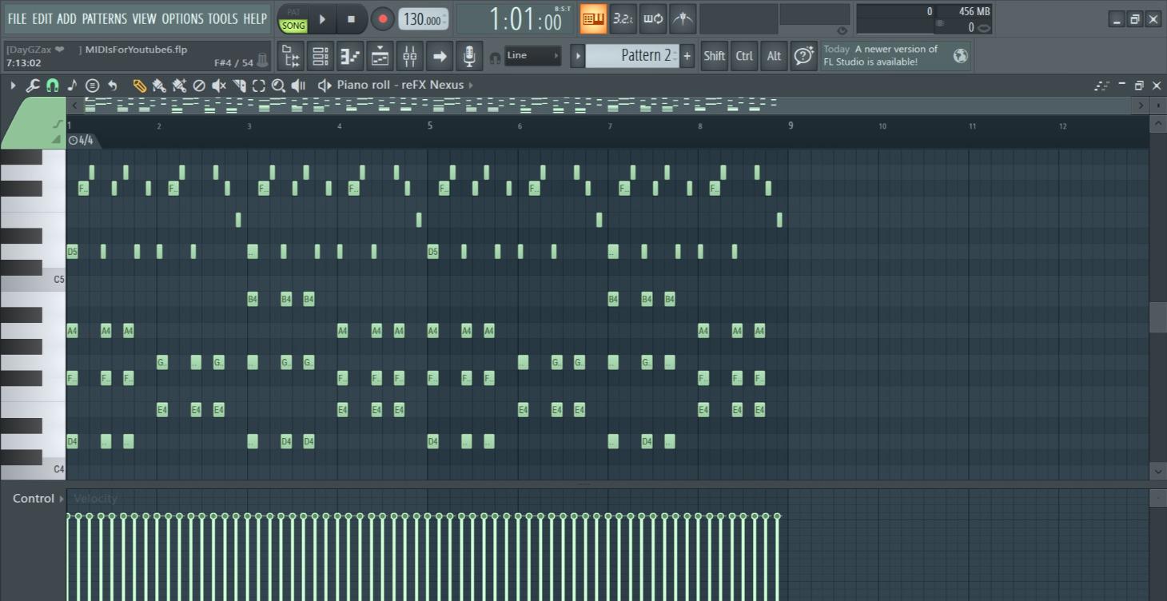The height and width of the screenshot is (601, 1167).
Task: Open the Line snap dropdown
Action: click(x=532, y=56)
